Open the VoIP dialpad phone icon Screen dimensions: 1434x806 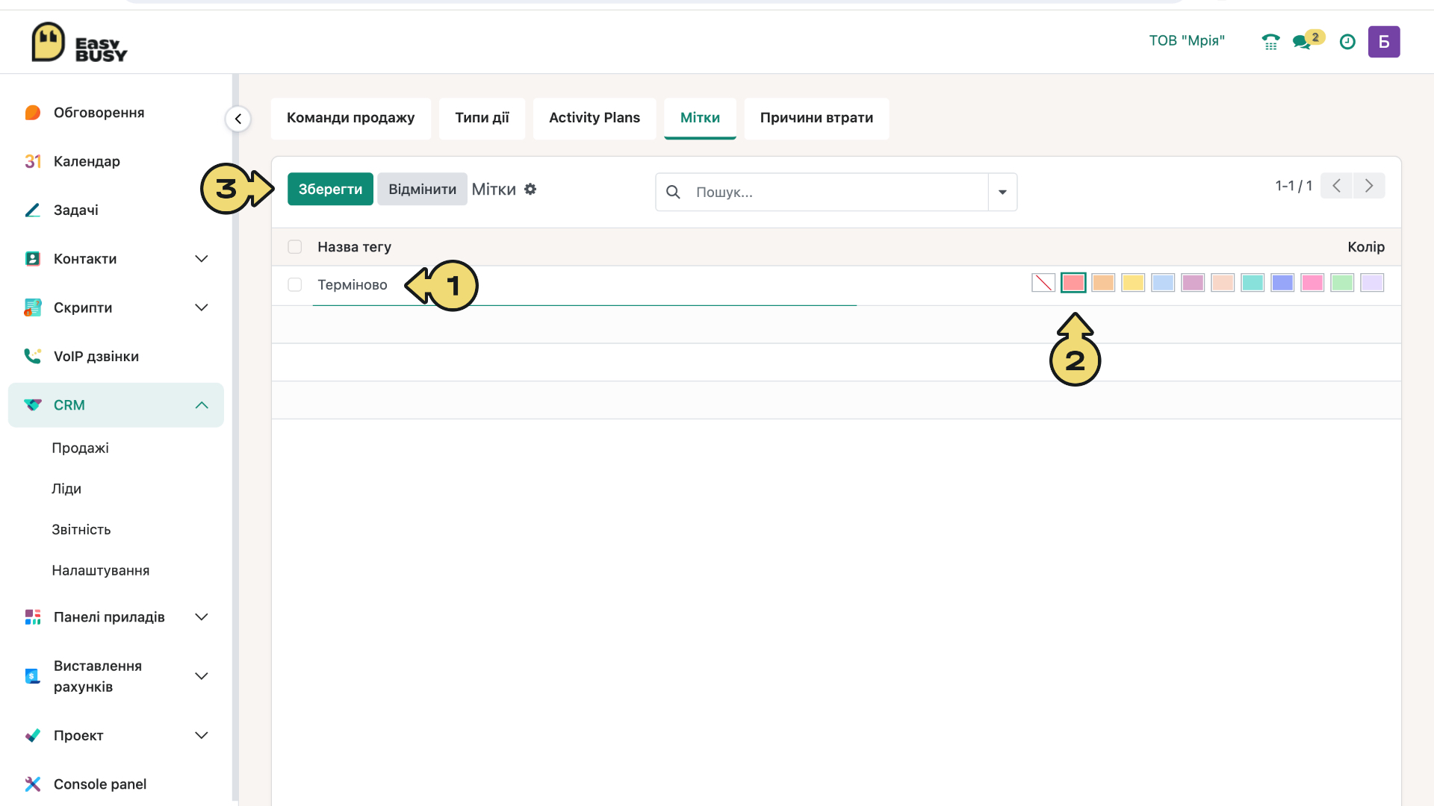(x=1270, y=42)
